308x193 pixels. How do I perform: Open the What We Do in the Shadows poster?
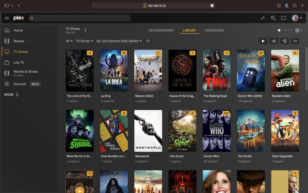(79, 131)
